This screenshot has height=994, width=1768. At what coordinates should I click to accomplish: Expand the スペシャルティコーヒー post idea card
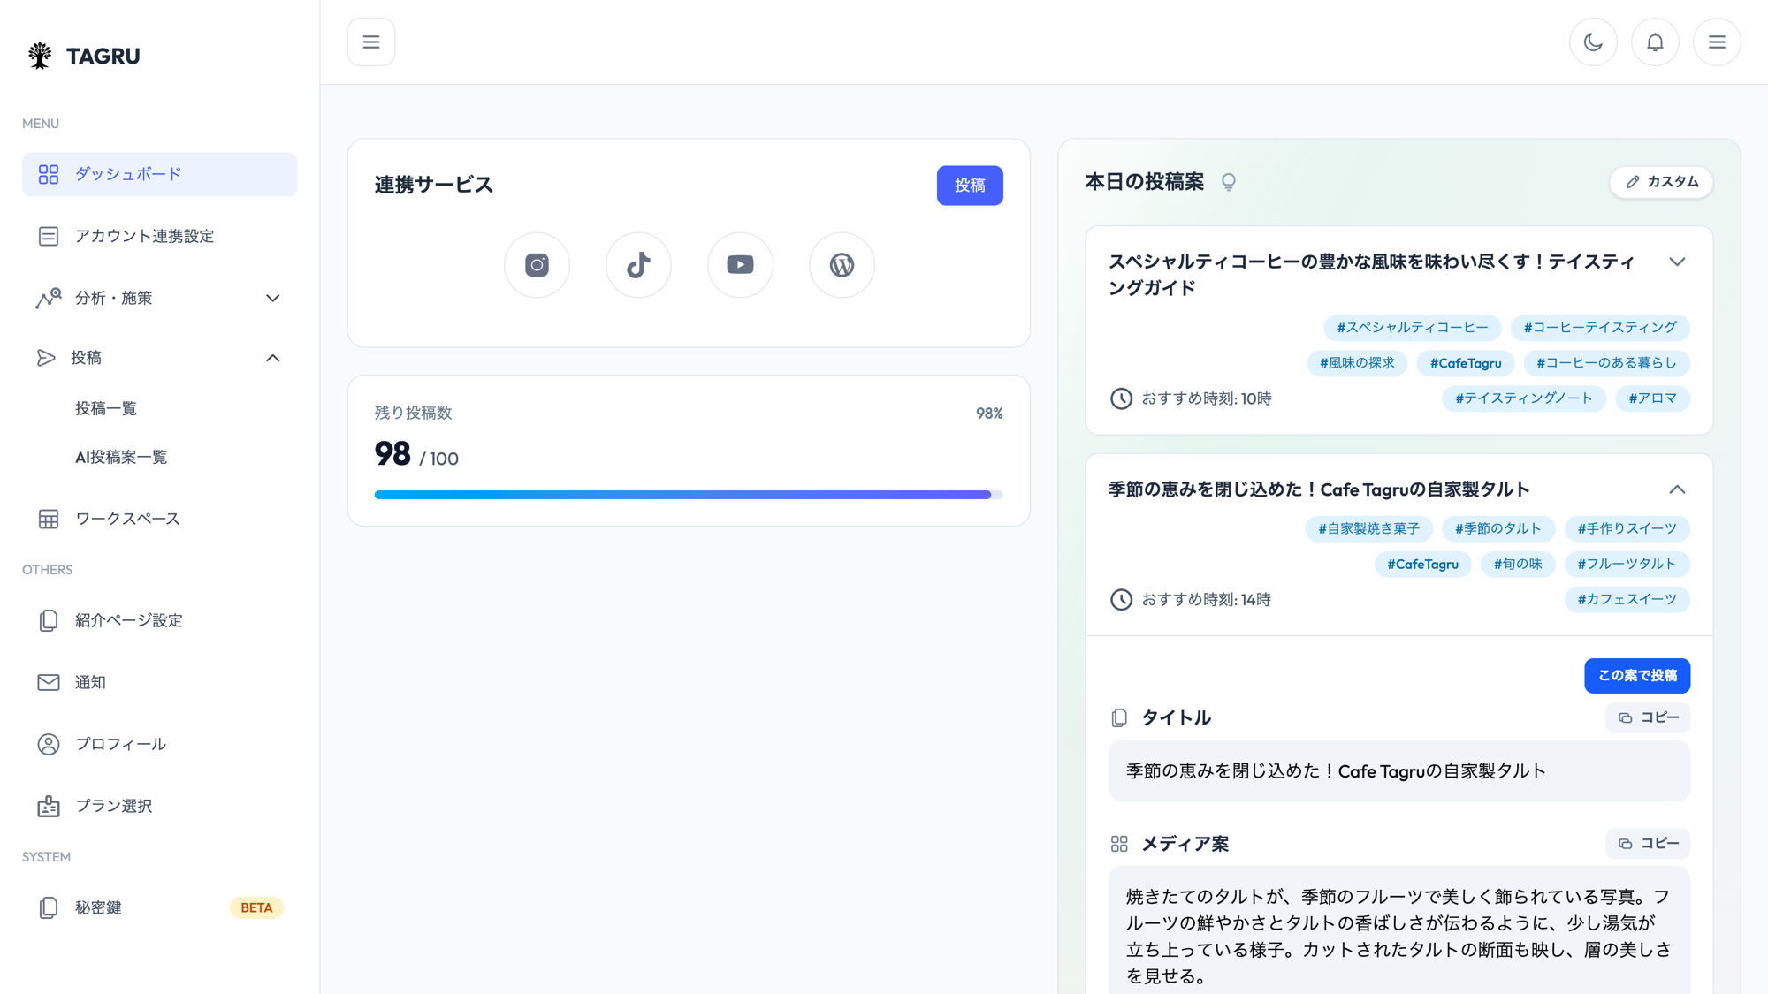[x=1677, y=262]
